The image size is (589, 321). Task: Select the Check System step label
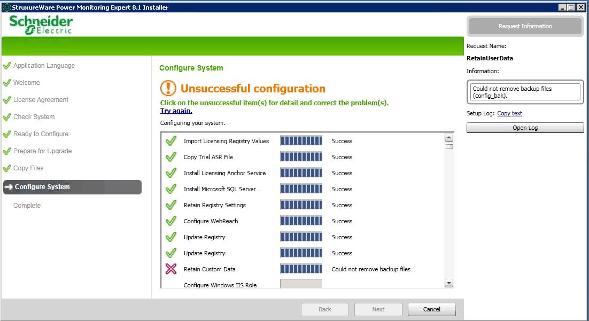(34, 117)
